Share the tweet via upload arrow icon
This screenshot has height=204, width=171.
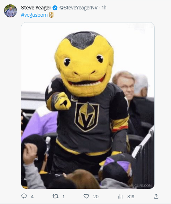[x=156, y=196]
